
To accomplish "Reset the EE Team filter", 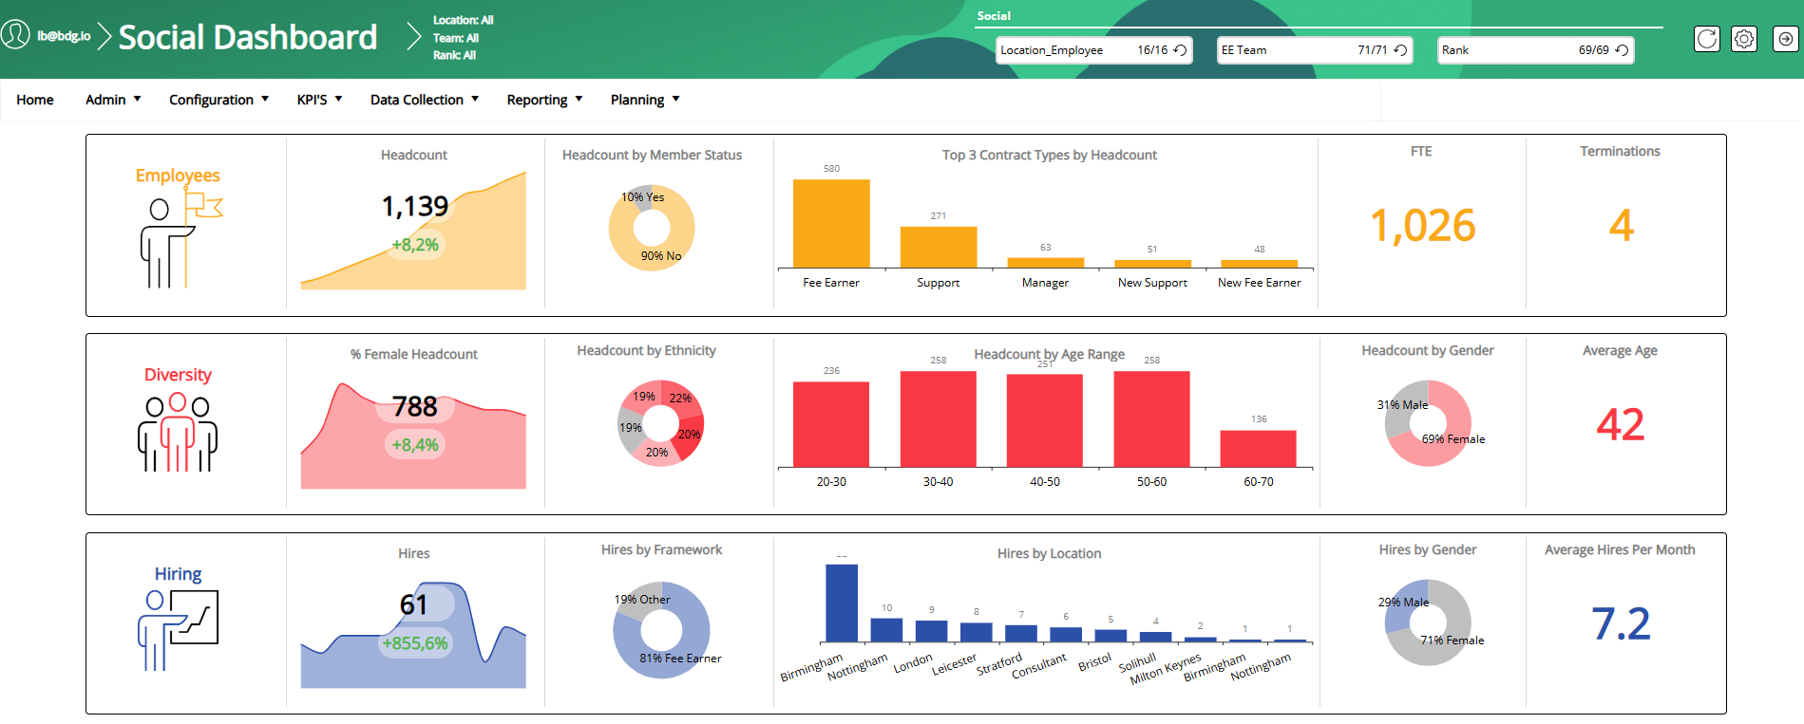I will tap(1400, 50).
